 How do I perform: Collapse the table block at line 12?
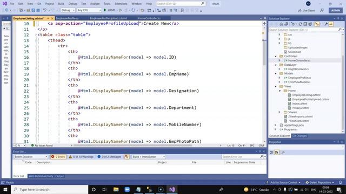coord(36,34)
